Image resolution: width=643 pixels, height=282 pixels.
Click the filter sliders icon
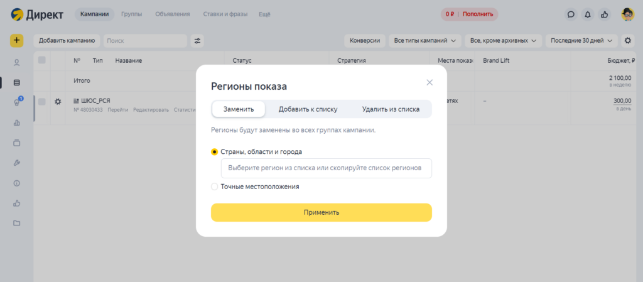pyautogui.click(x=198, y=41)
